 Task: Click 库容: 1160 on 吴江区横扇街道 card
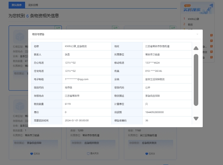134,130
